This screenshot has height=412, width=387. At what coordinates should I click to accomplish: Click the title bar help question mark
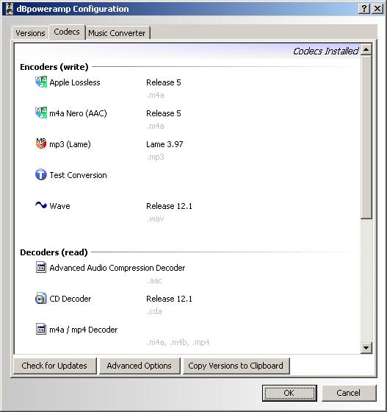(x=364, y=9)
